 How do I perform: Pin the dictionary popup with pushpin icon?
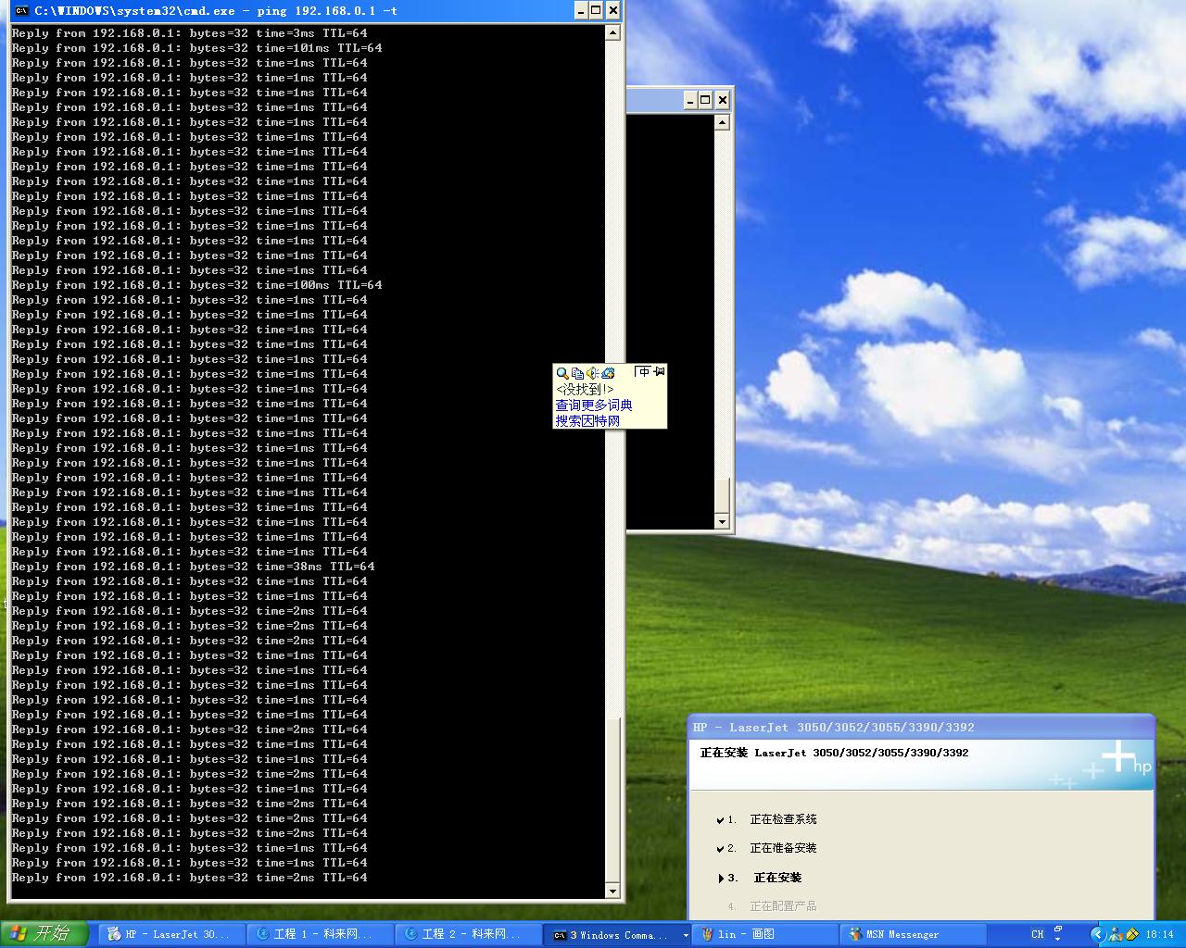point(659,372)
